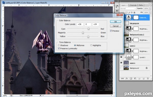Click middle Color Levels field 0
153x97 pixels.
88,24
